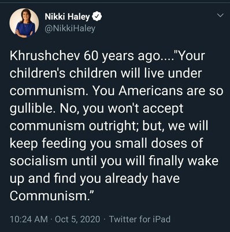Screen dimensions: 230x232
Task: Click the Oct 5, 2020 date
Action: pyautogui.click(x=77, y=219)
